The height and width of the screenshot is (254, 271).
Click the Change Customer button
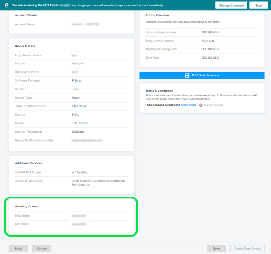[x=231, y=5]
